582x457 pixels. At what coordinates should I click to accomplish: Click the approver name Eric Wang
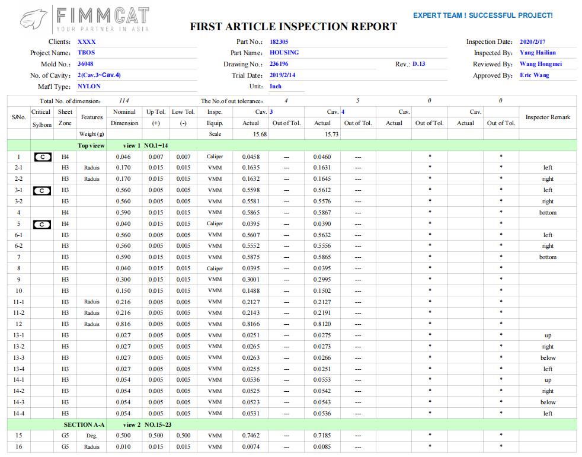point(534,75)
